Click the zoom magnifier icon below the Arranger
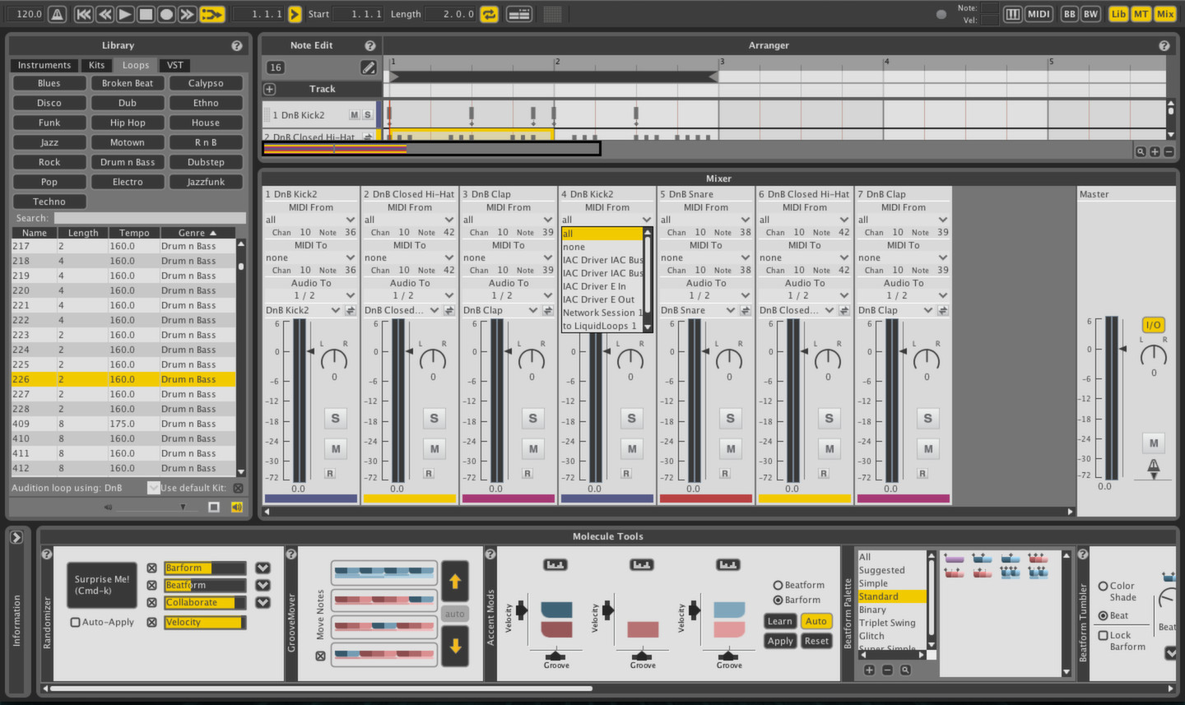1185x705 pixels. [x=1141, y=151]
